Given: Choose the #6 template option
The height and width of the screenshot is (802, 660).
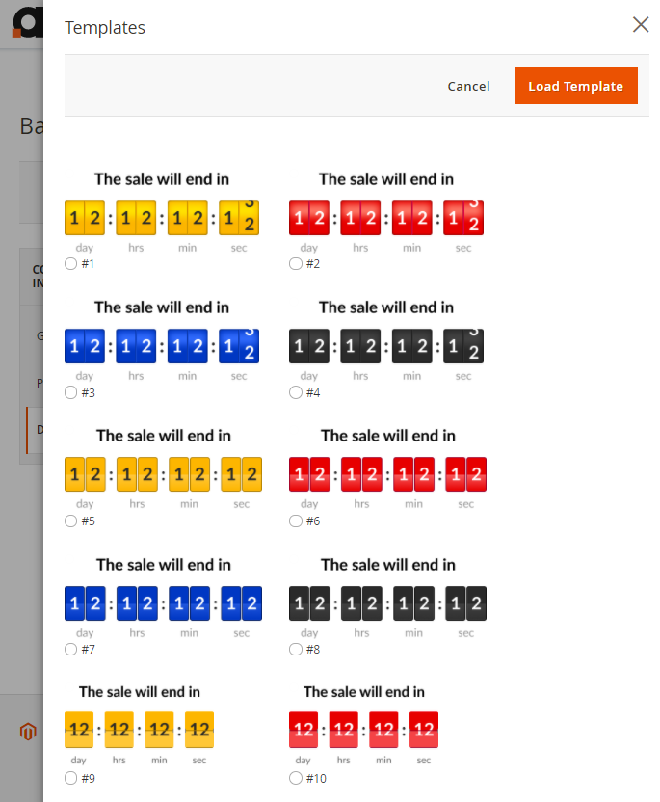Looking at the screenshot, I should coord(296,521).
